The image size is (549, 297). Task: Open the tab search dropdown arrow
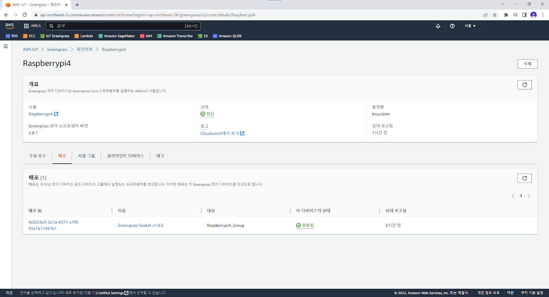point(503,4)
